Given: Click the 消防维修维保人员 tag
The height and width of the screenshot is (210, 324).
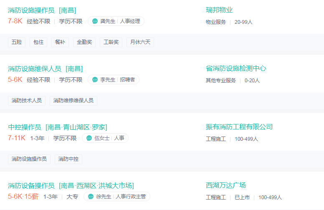Looking at the screenshot, I should pos(73,101).
